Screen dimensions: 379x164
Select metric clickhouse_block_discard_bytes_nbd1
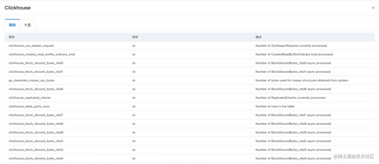36,72
